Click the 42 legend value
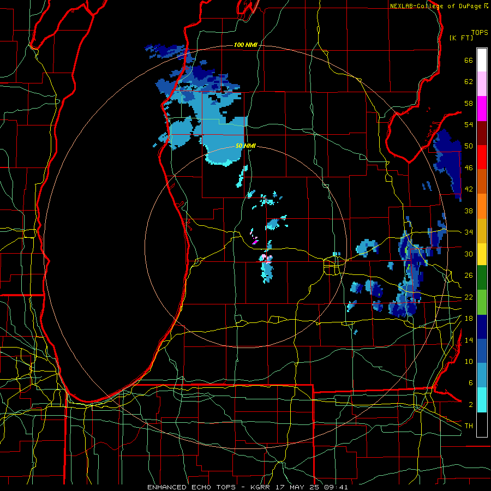The width and height of the screenshot is (491, 491). [469, 189]
